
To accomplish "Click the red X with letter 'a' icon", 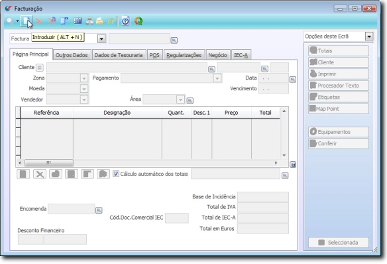I will (52, 21).
